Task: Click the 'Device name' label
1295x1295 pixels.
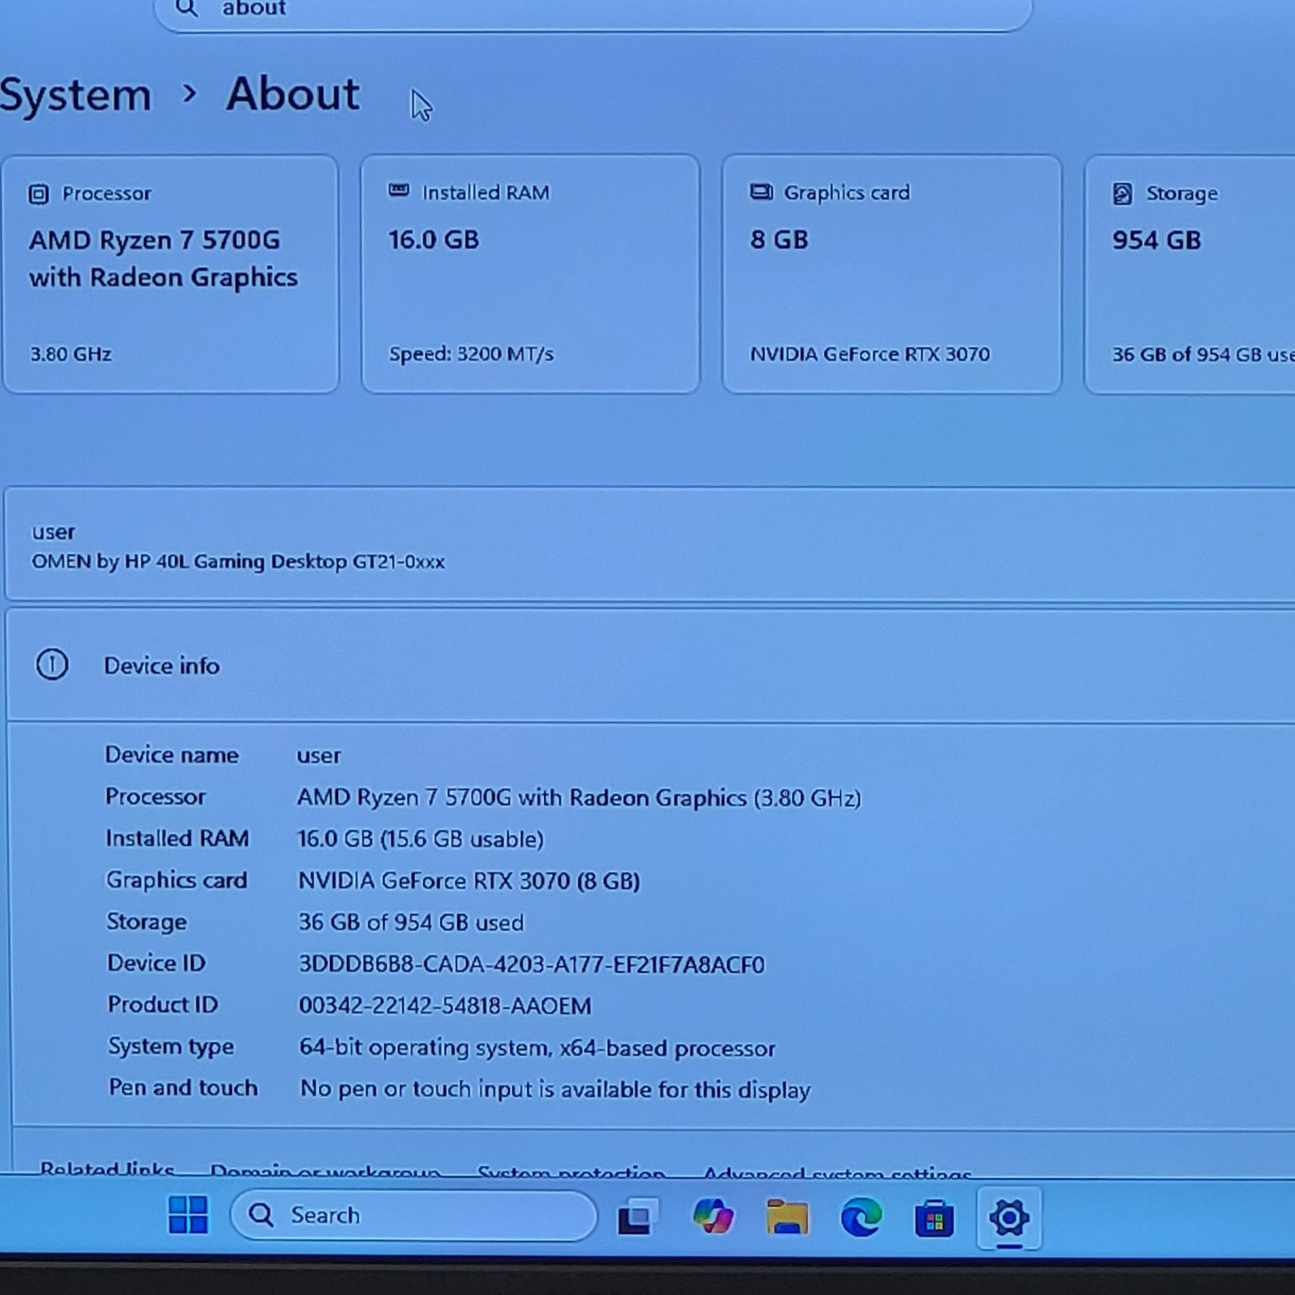Action: tap(172, 755)
